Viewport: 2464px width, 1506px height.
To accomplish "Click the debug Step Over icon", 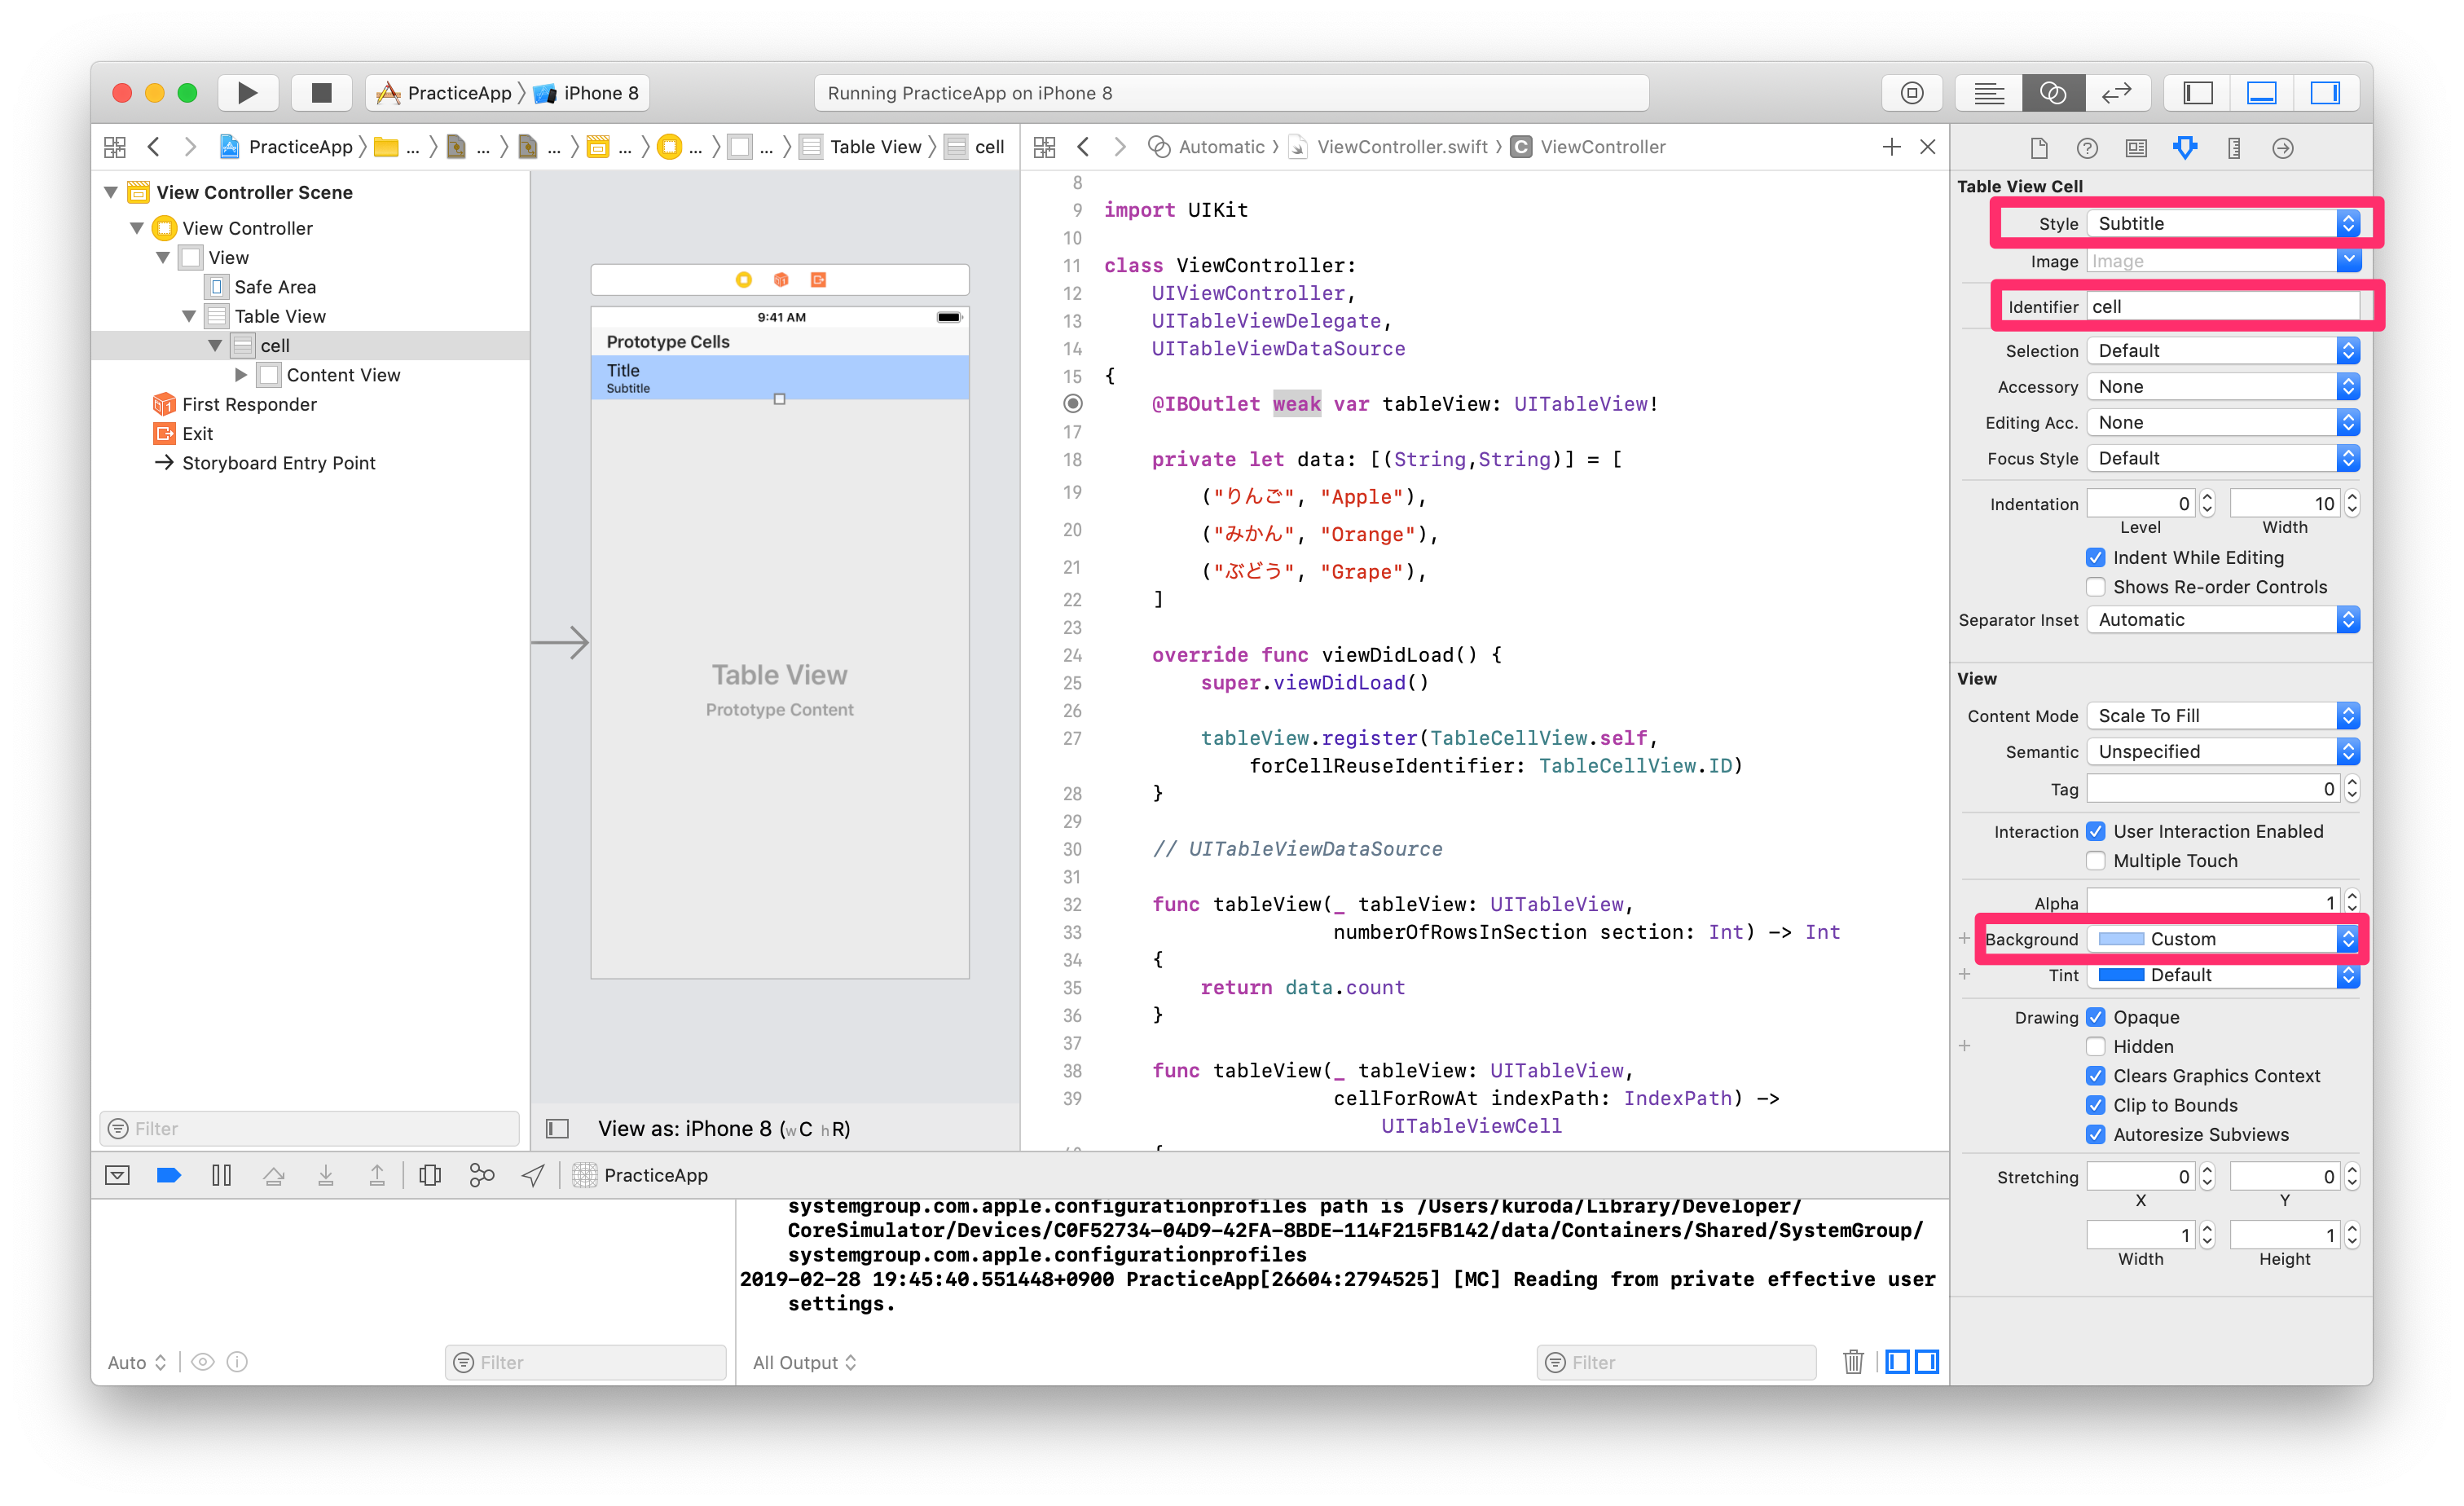I will pyautogui.click(x=273, y=1175).
